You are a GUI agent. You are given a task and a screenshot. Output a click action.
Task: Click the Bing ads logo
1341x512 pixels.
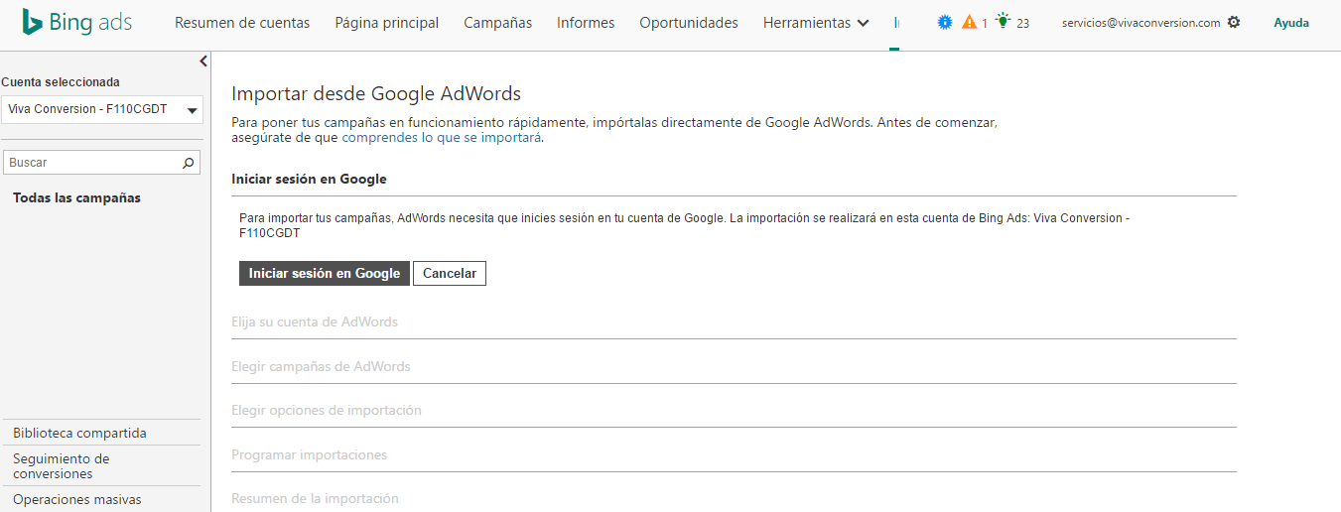click(x=76, y=22)
